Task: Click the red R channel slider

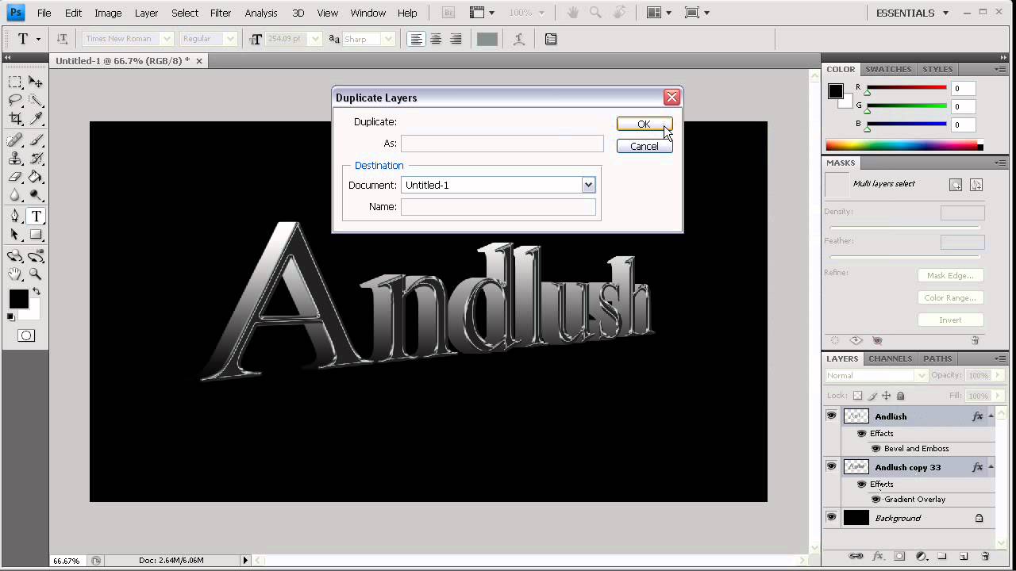Action: pos(906,88)
